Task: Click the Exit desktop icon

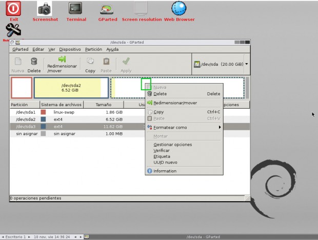Action: [13, 9]
